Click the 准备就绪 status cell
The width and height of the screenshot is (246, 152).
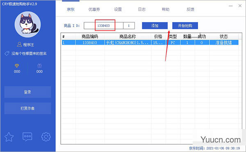(224, 43)
